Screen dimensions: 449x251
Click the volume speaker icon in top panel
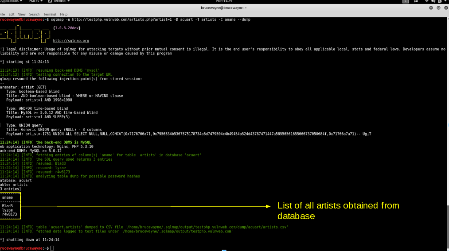[x=433, y=1]
